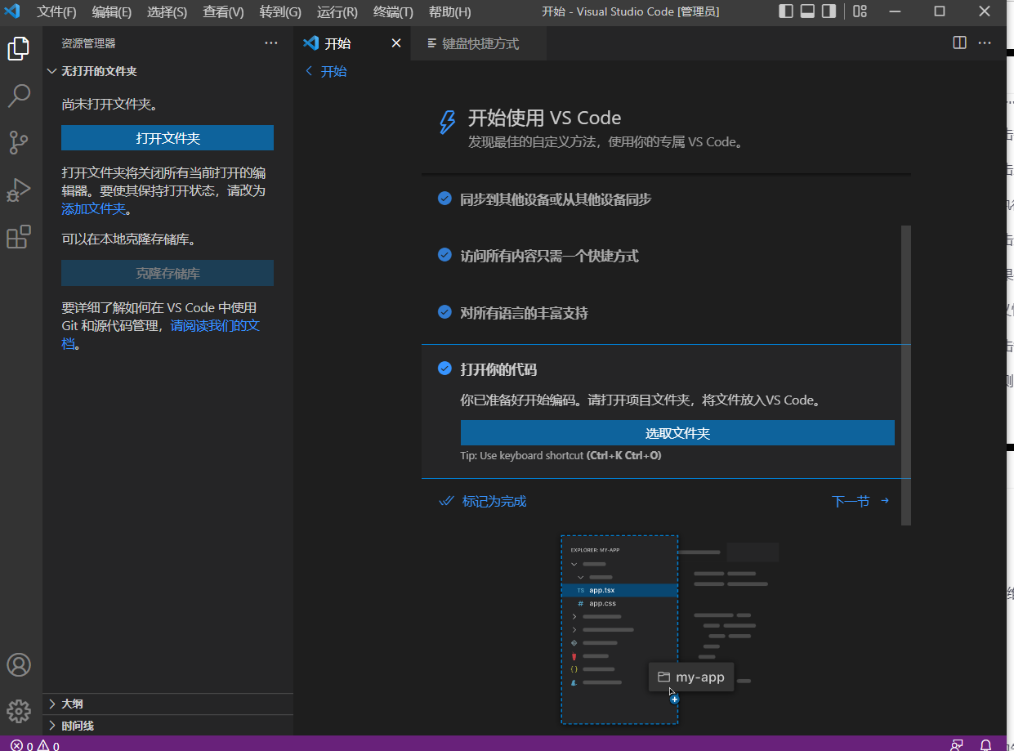
Task: Open the Manage gear icon
Action: pyautogui.click(x=19, y=711)
